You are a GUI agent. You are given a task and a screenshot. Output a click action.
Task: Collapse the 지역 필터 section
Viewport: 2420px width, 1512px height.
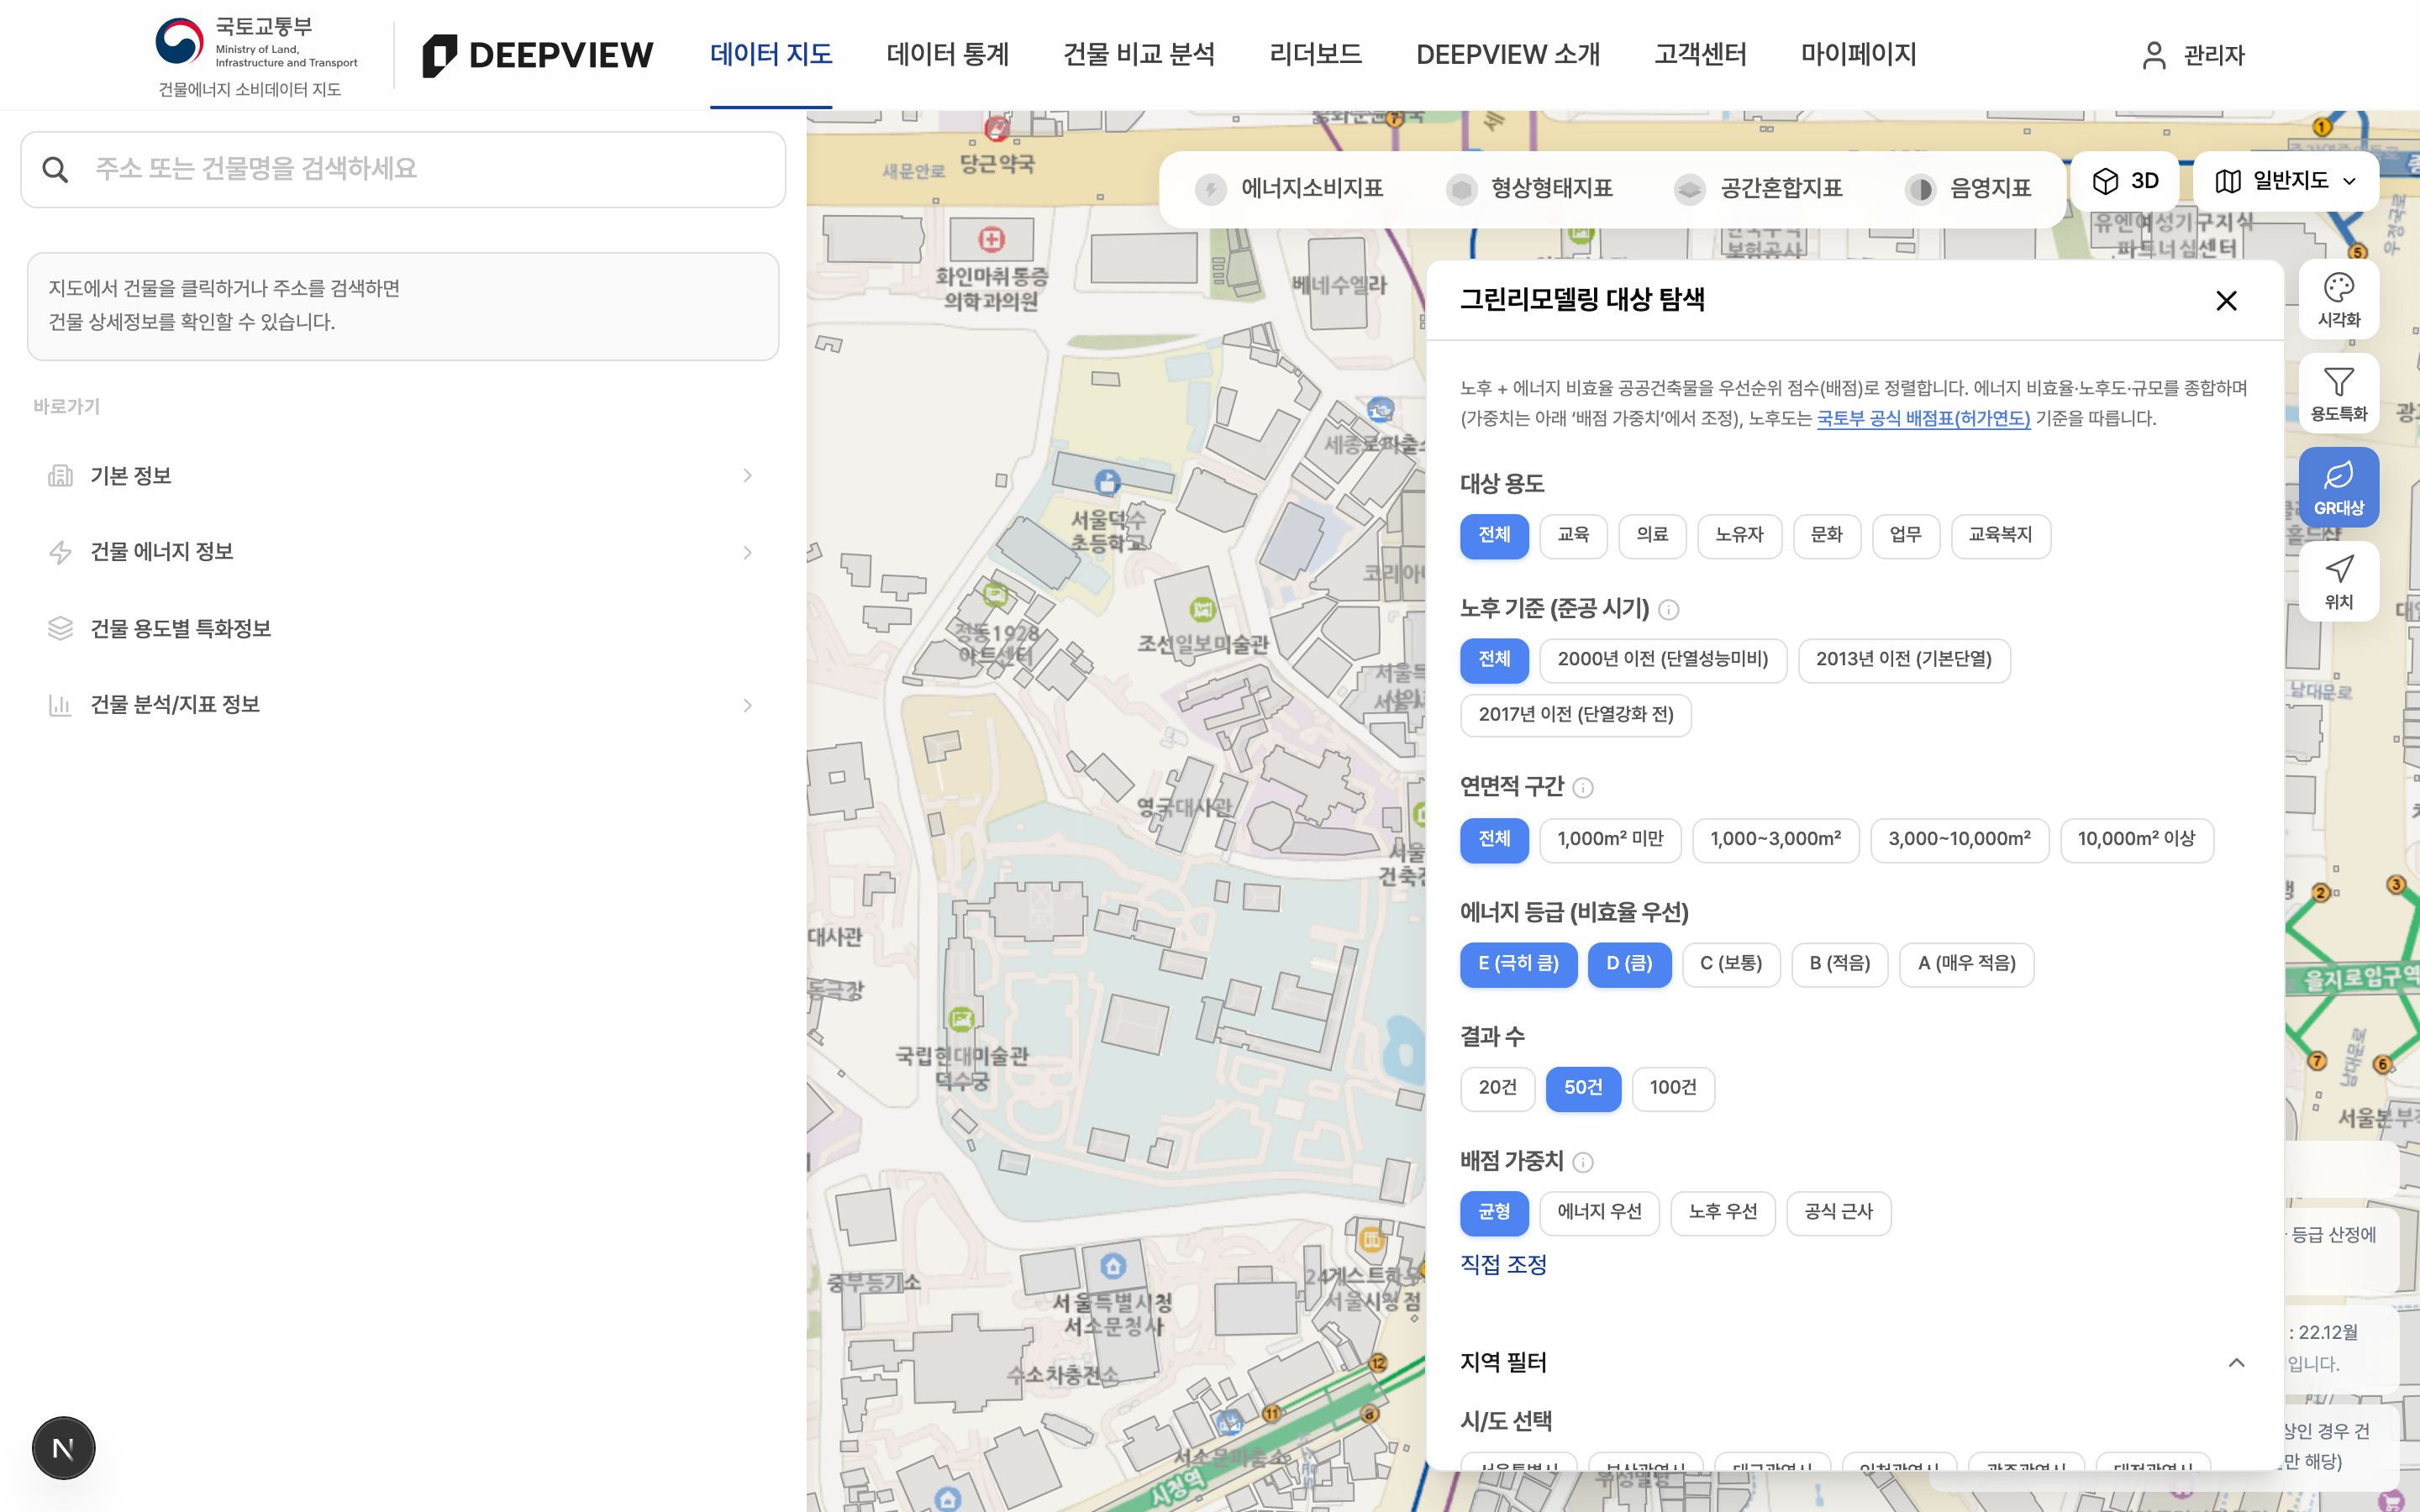[2236, 1363]
